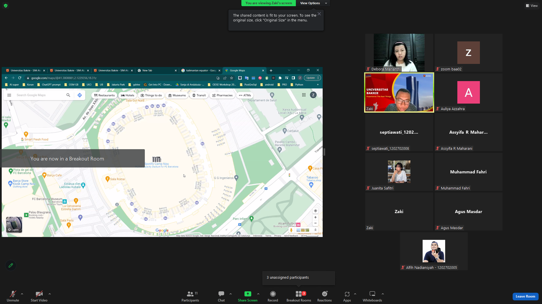Click the green encryption shield icon
This screenshot has height=304, width=542.
click(x=6, y=6)
